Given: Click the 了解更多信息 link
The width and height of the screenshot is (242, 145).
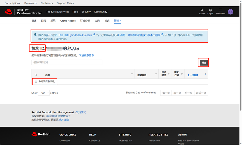Looking at the screenshot, I should [x=87, y=55].
